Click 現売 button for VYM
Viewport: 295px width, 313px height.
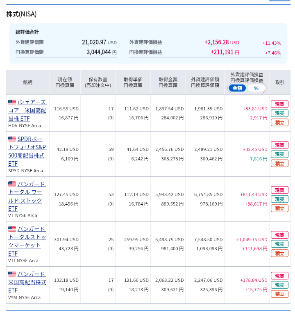(x=279, y=285)
